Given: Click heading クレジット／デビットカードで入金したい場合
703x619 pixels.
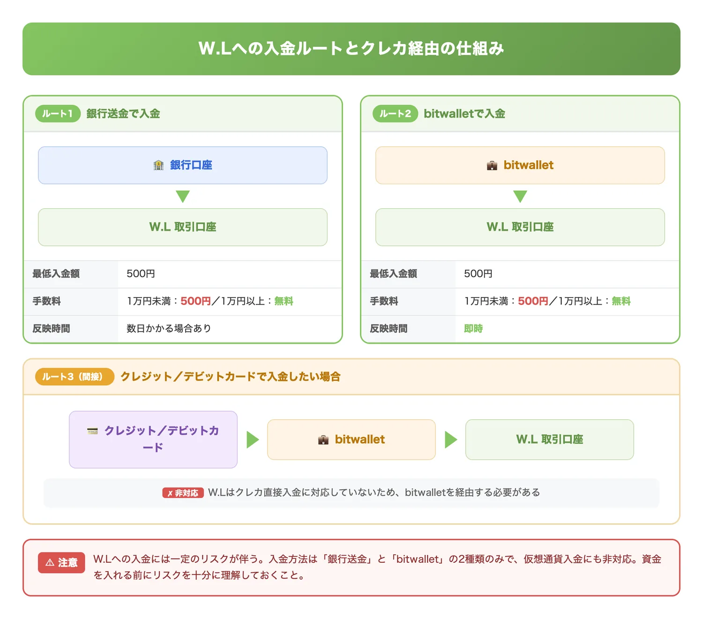Looking at the screenshot, I should pyautogui.click(x=231, y=377).
